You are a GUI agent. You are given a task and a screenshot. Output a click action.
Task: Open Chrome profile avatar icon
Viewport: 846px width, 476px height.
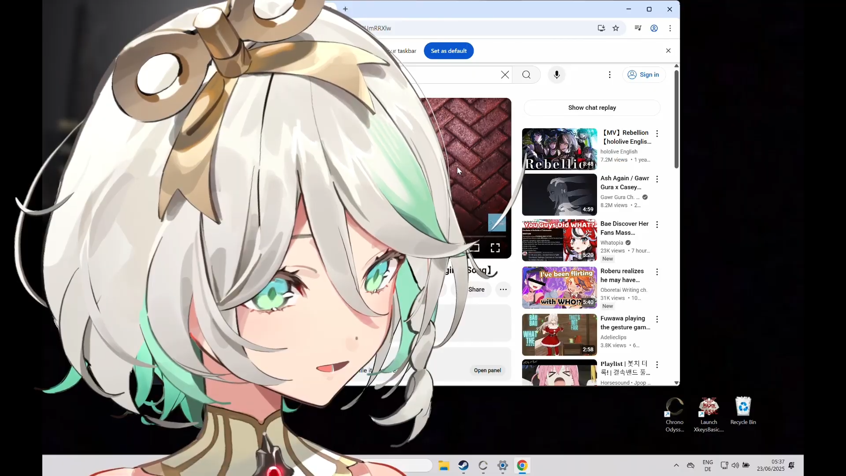pyautogui.click(x=654, y=28)
